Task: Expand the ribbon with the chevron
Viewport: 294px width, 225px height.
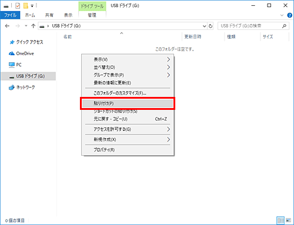Action: coord(282,15)
